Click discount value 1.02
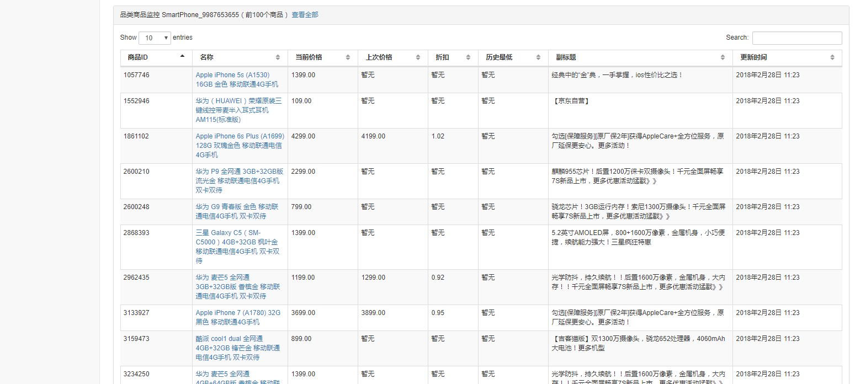This screenshot has height=384, width=855. click(x=438, y=136)
